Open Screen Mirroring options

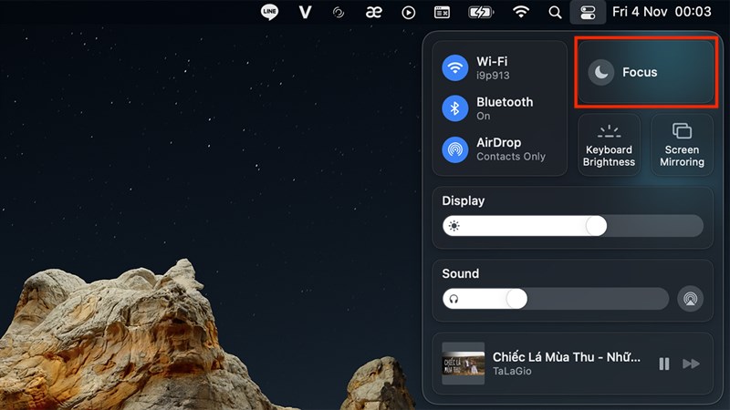(682, 145)
